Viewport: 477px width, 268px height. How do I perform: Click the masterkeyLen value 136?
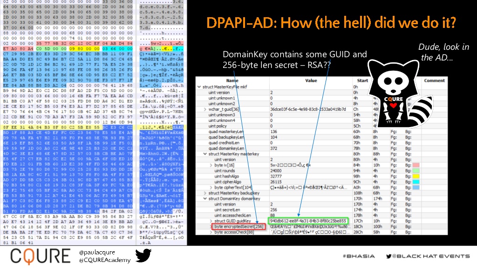pos(273,132)
